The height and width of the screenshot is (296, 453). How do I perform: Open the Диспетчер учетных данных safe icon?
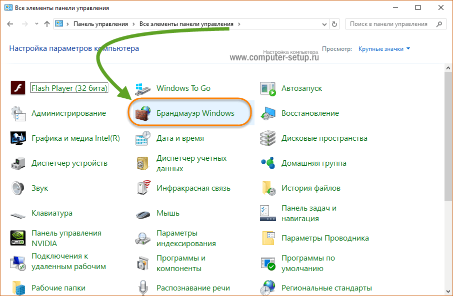pyautogui.click(x=142, y=163)
